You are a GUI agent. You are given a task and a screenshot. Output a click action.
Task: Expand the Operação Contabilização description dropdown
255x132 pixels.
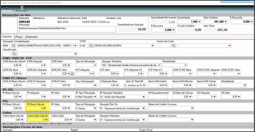(76, 46)
